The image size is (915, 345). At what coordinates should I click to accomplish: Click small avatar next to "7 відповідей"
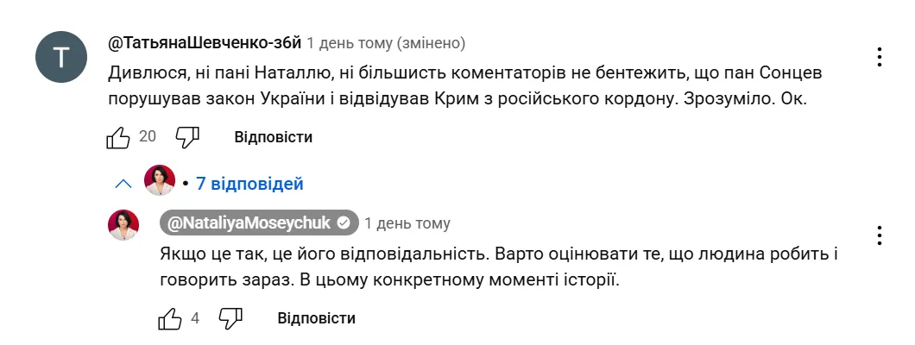(160, 180)
